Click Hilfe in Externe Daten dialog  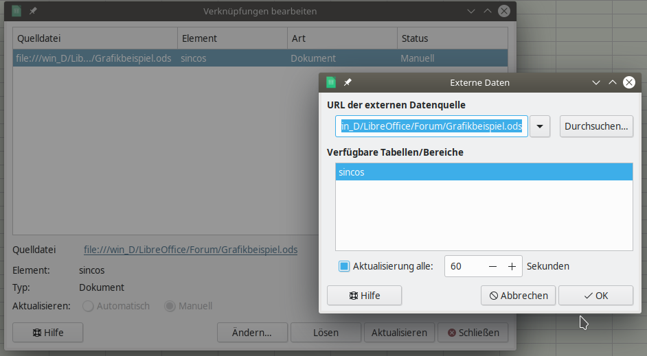364,296
